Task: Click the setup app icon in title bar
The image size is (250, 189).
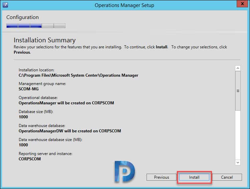Action: (x=5, y=5)
